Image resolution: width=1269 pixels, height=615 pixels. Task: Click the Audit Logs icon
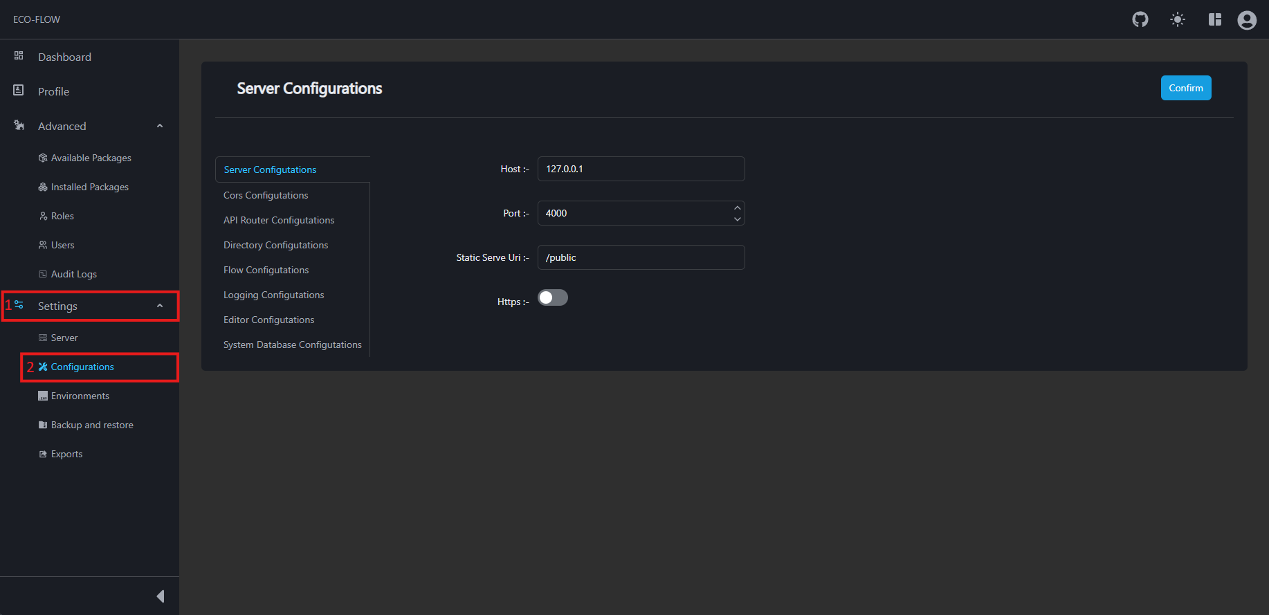click(x=43, y=274)
